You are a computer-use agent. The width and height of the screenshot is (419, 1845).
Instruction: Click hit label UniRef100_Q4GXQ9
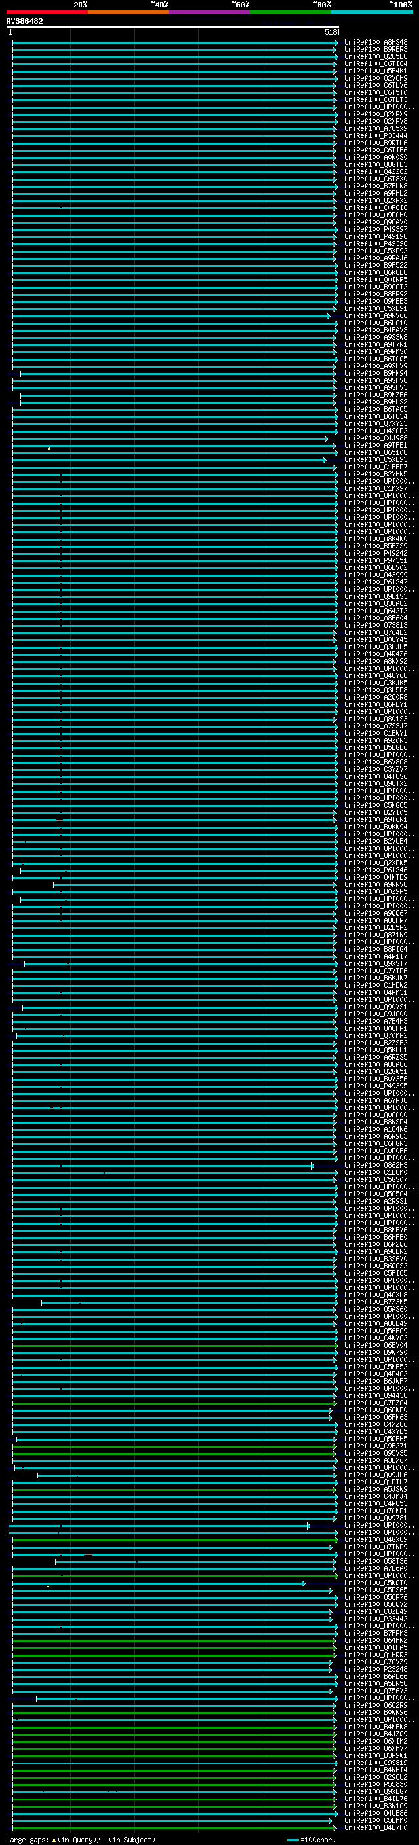click(x=375, y=1540)
